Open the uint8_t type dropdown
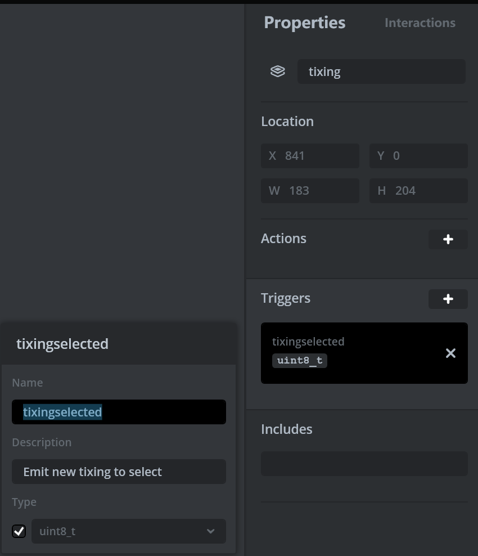 [x=129, y=531]
